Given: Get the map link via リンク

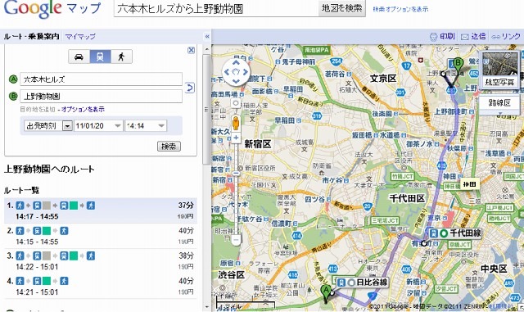Looking at the screenshot, I should (506, 36).
